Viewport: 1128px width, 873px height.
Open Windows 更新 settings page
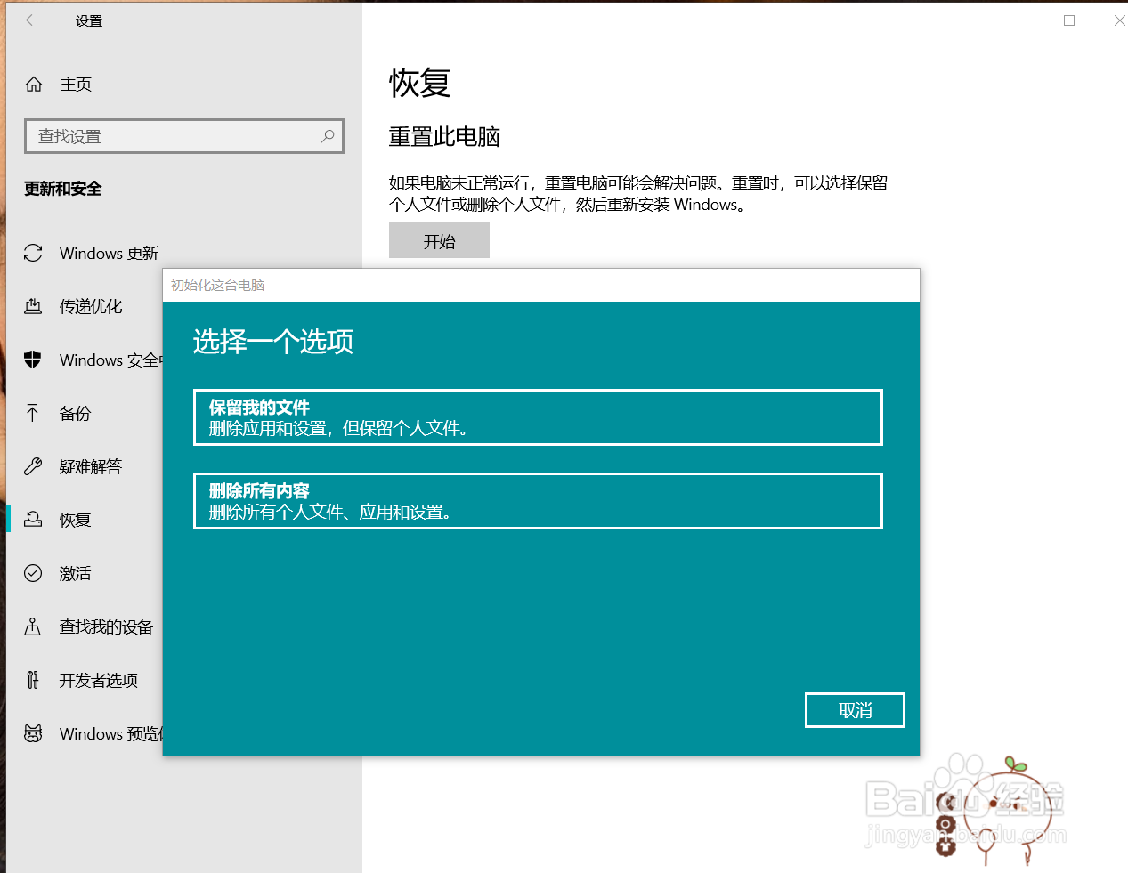109,253
